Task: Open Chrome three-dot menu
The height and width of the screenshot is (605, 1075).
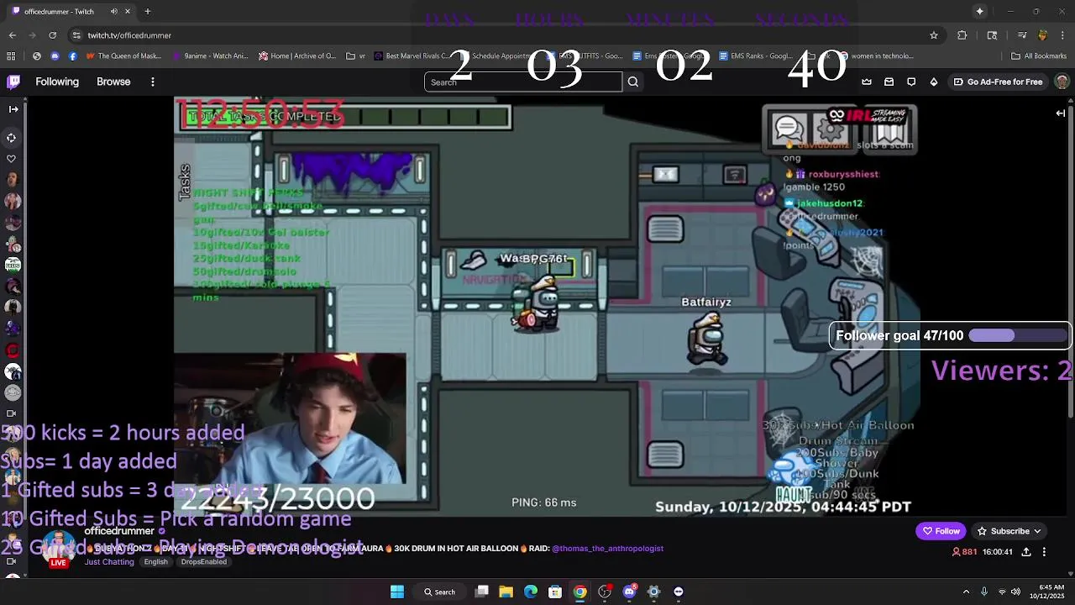Action: click(1062, 35)
